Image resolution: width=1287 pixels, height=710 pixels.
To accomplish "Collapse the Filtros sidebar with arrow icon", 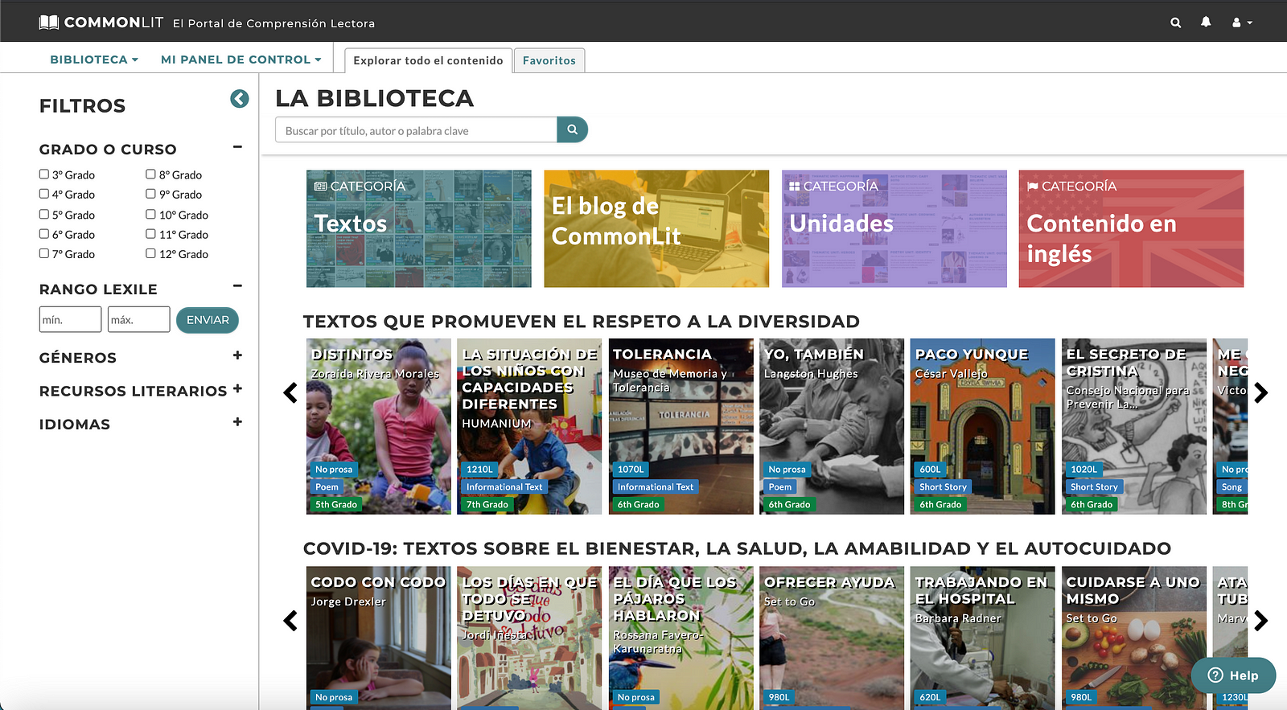I will (x=240, y=99).
